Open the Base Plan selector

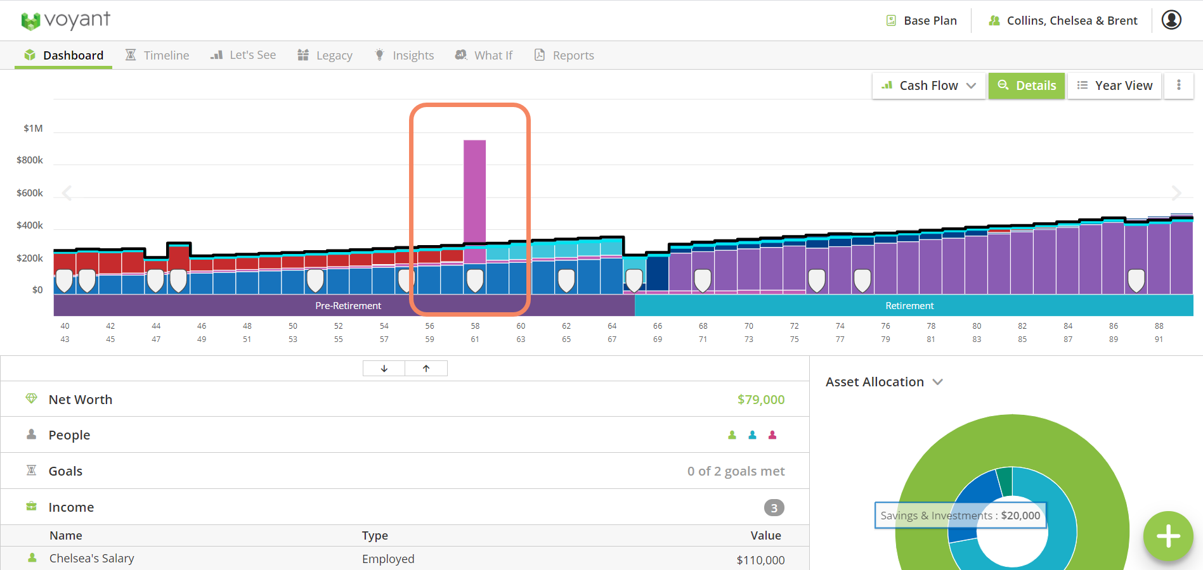(x=921, y=21)
